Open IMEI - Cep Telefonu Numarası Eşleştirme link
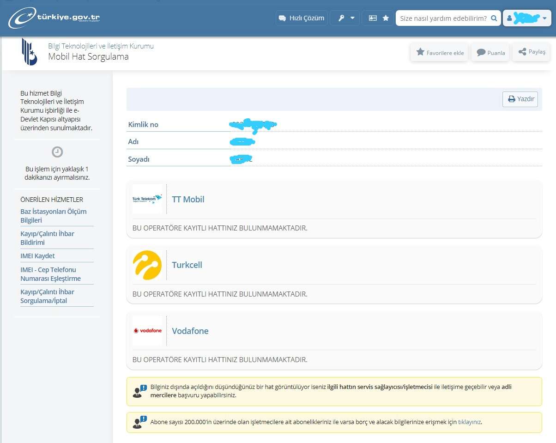Image resolution: width=556 pixels, height=443 pixels. click(x=50, y=274)
